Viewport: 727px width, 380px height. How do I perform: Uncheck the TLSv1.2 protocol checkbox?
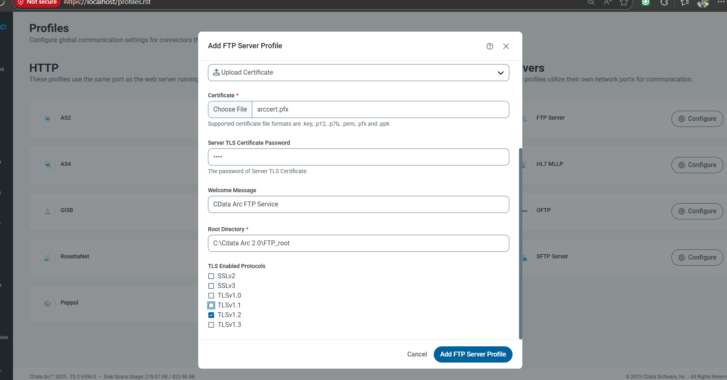(211, 315)
